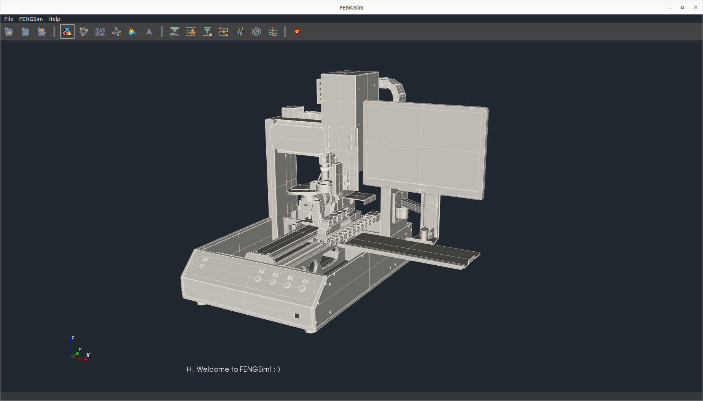Open the red-blue waveform signal tool
This screenshot has height=401, width=703.
coord(240,32)
